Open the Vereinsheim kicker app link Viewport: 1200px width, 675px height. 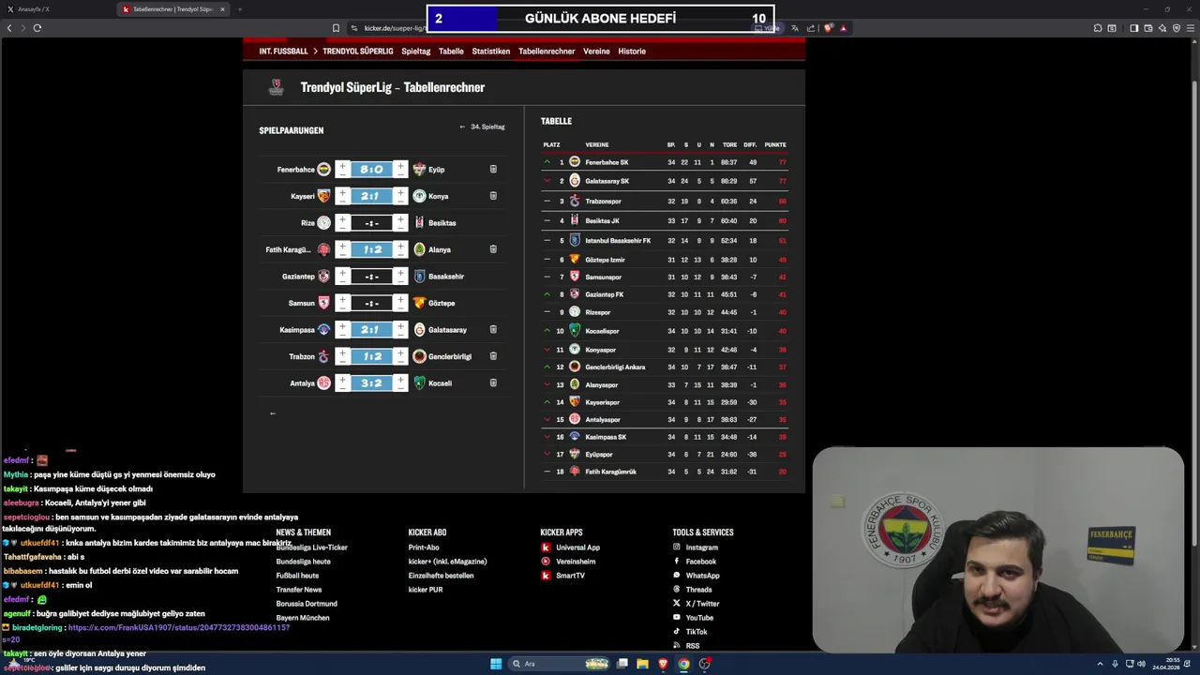(576, 562)
